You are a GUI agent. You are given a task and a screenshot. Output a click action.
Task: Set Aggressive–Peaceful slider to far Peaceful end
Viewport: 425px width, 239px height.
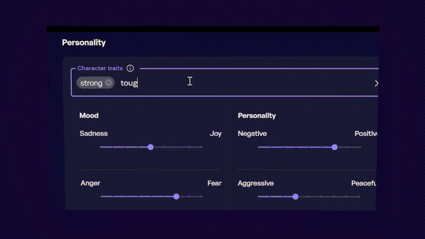click(359, 197)
